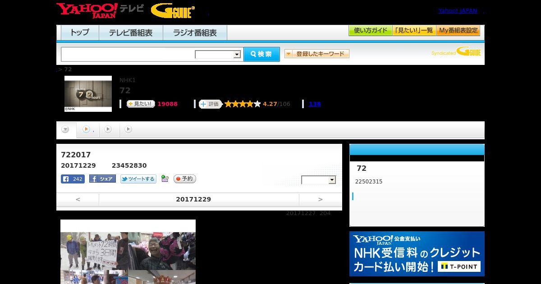Select the 72 title in the right panel

362,168
